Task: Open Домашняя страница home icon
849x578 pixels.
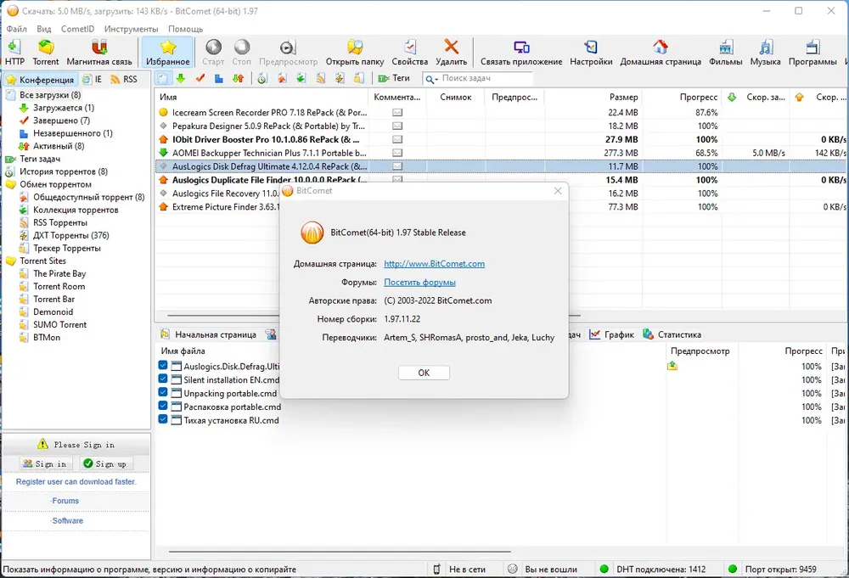Action: (661, 53)
